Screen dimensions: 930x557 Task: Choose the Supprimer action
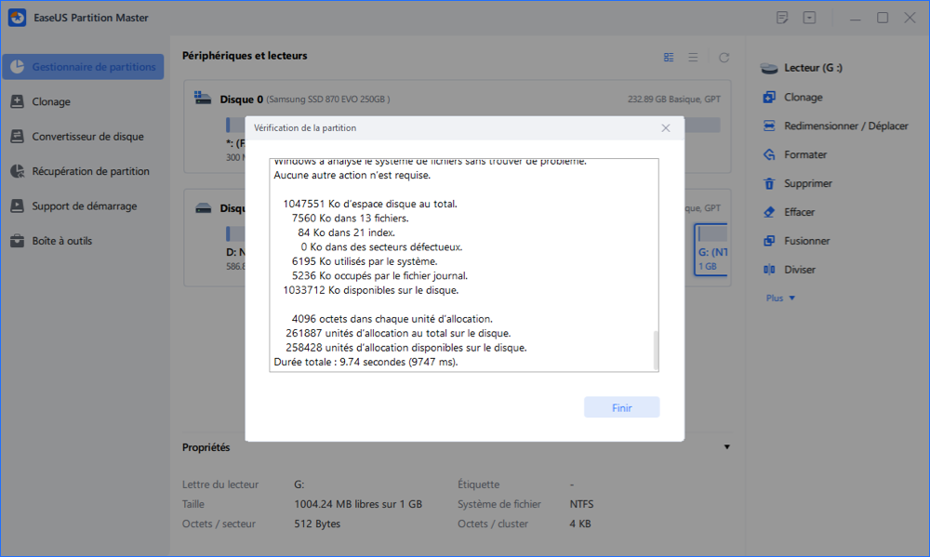808,183
